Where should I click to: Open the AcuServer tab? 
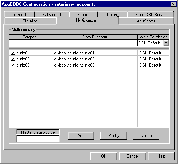click(146, 21)
